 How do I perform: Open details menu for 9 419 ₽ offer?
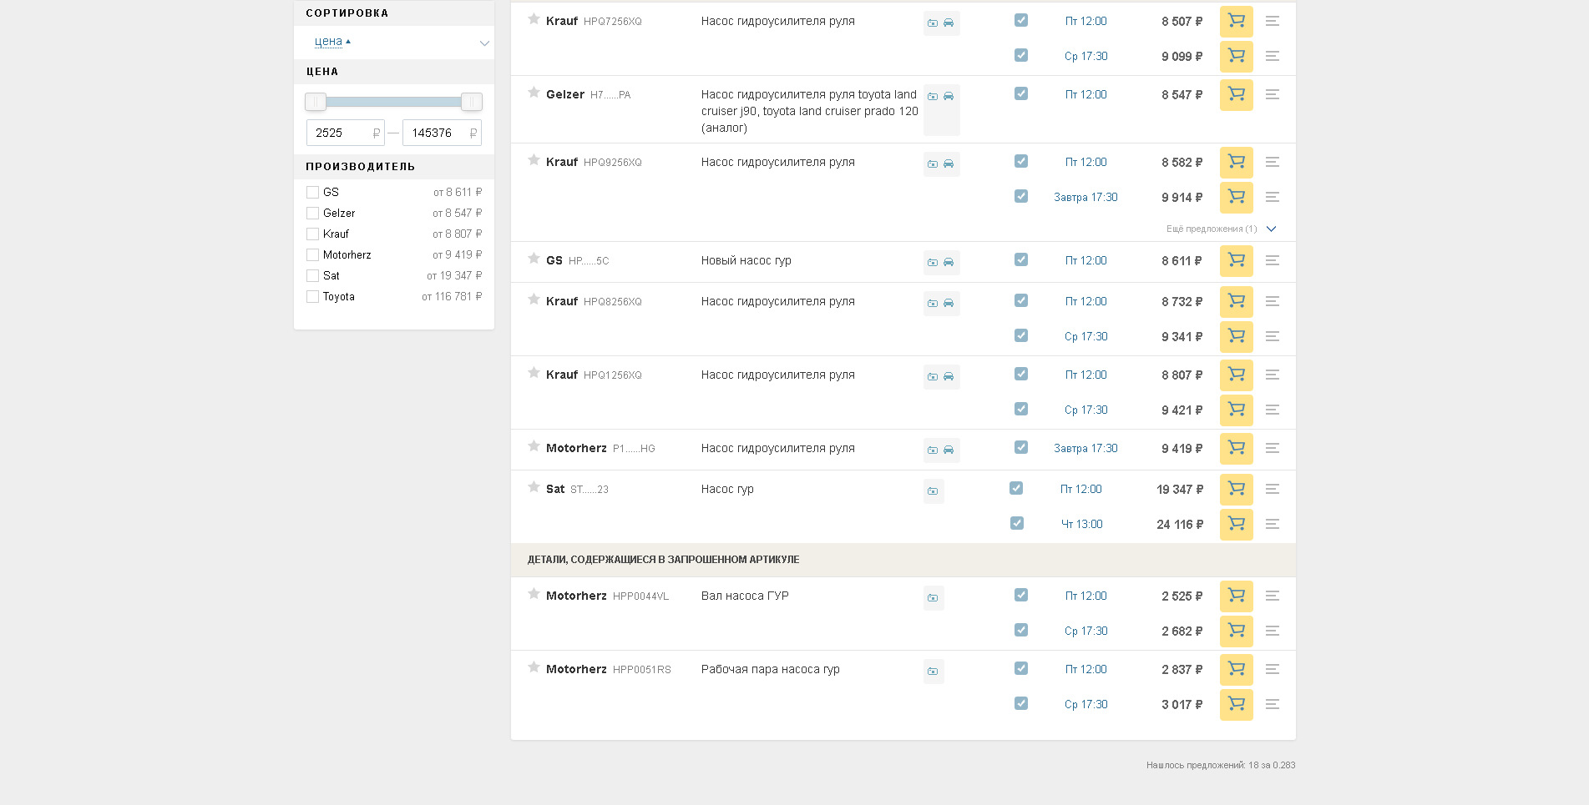(1272, 449)
